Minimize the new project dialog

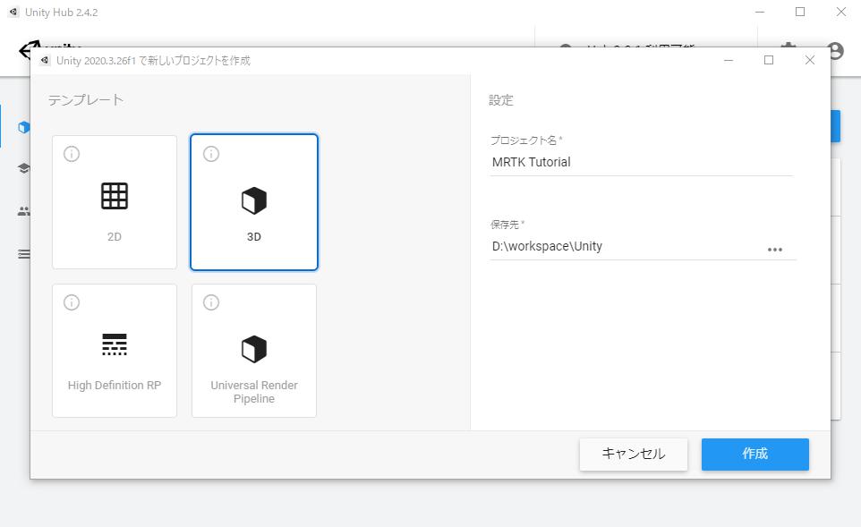click(729, 60)
